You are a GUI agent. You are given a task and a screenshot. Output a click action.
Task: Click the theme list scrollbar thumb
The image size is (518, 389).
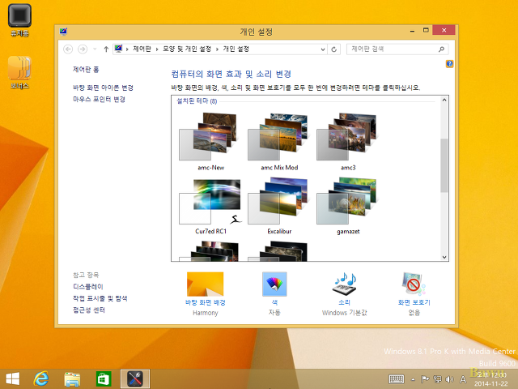(444, 165)
